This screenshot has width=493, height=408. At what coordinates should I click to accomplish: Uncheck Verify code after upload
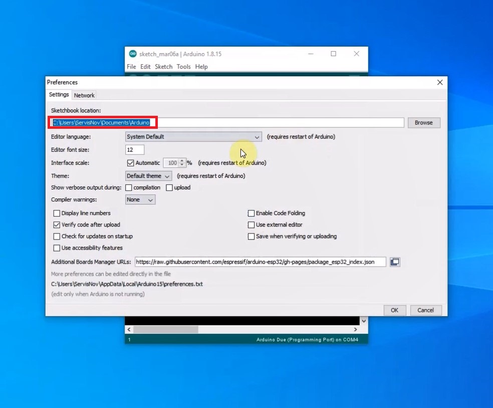coord(57,225)
